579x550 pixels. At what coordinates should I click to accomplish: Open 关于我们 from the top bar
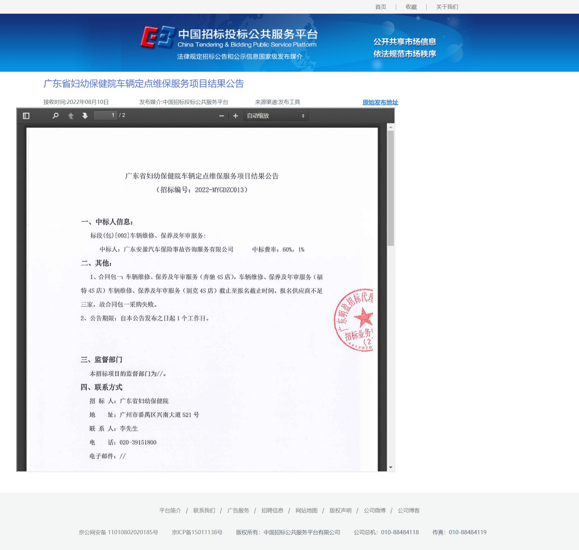(447, 7)
